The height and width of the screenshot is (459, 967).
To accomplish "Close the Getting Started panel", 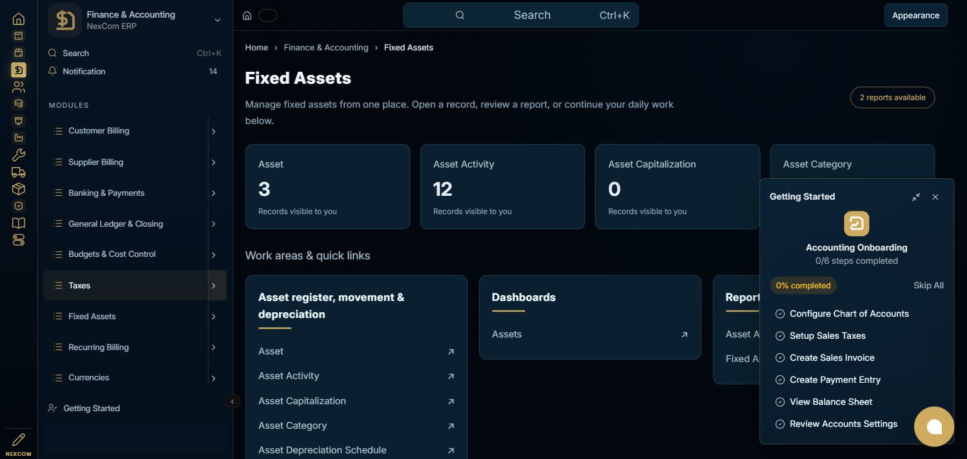I will click(936, 197).
